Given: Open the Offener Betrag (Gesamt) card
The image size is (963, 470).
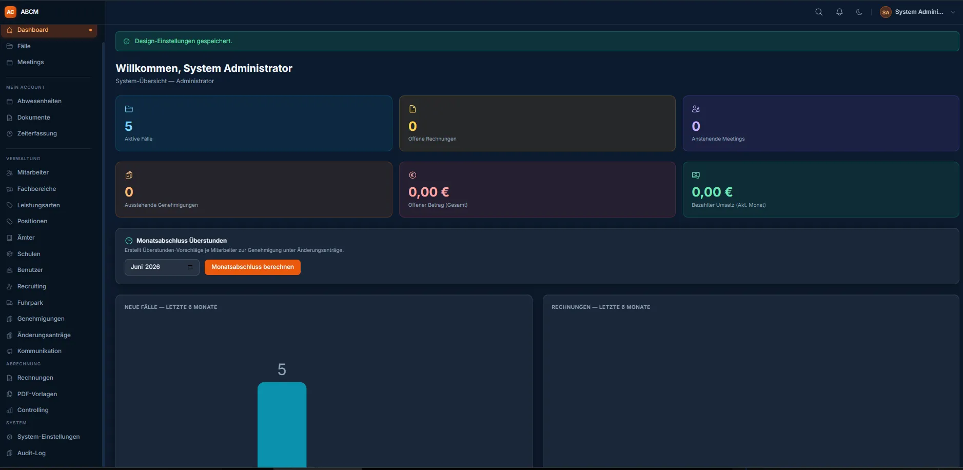Looking at the screenshot, I should [x=537, y=190].
